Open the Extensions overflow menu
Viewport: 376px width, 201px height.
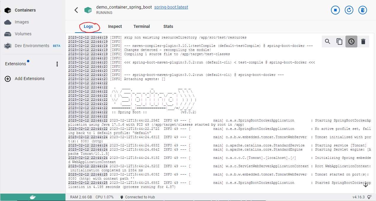pos(57,64)
